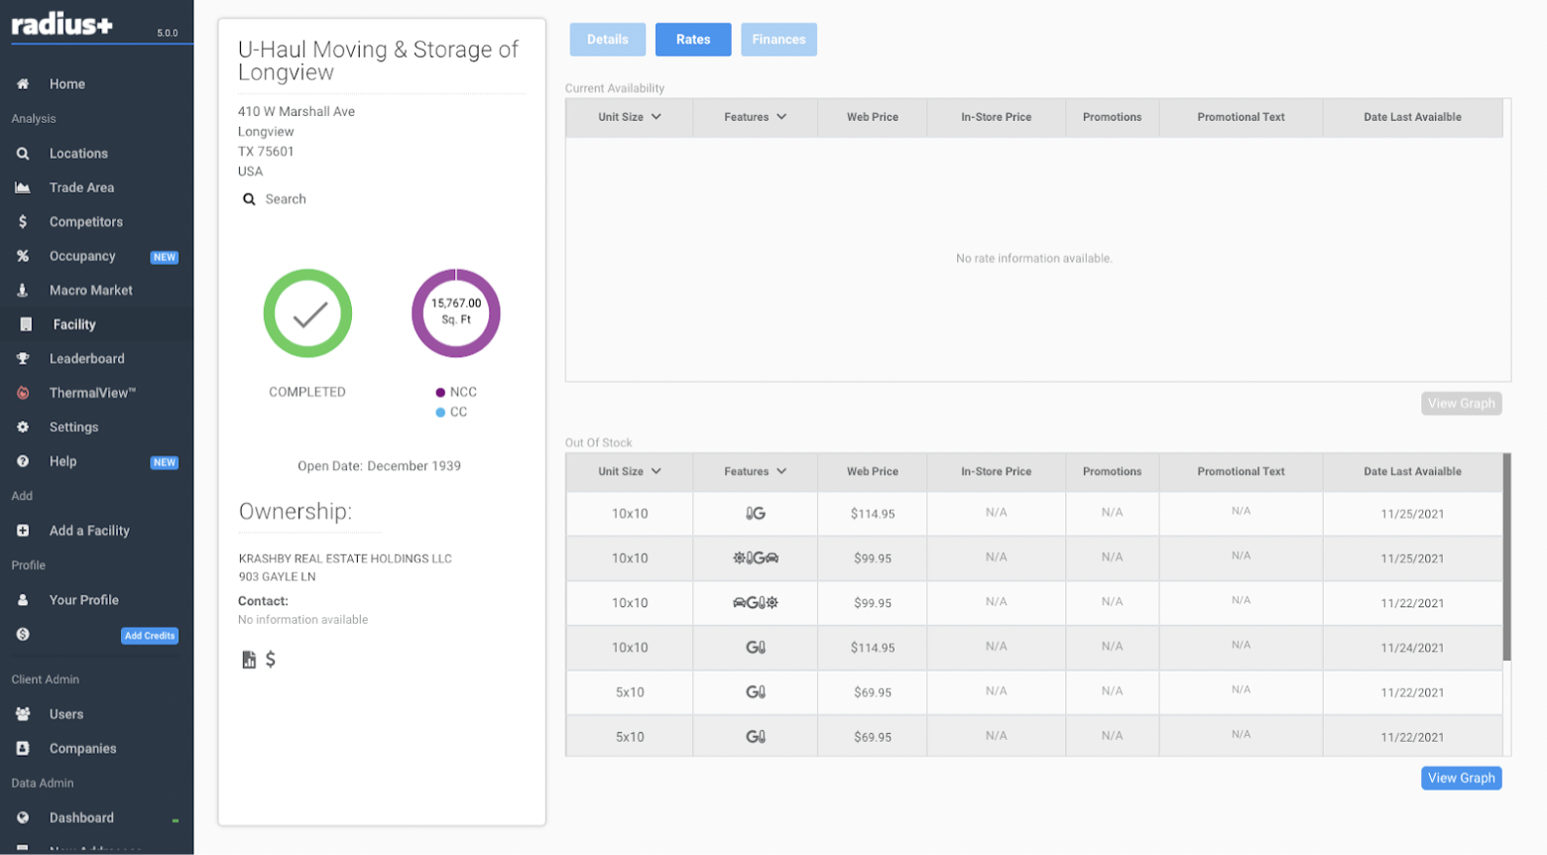Screen dimensions: 1547x855
Task: Click the Add a Facility plus icon
Action: point(23,531)
